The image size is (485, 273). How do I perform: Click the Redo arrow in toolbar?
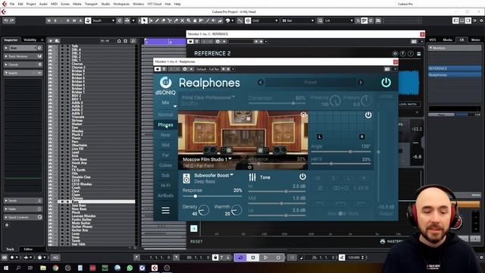point(12,20)
